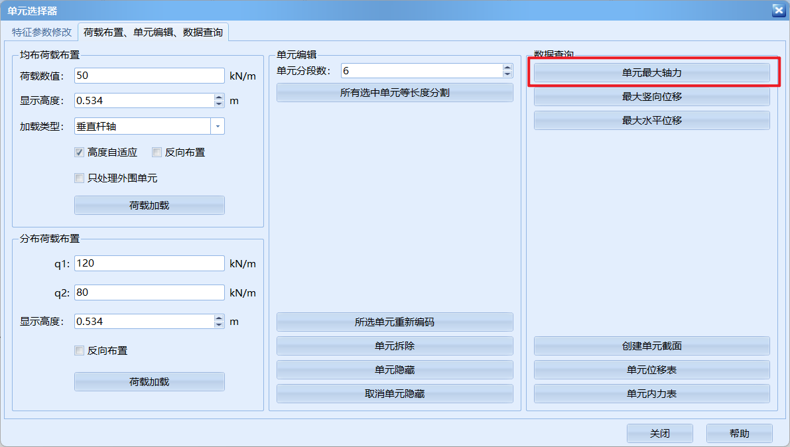Click the 荷载数值 input field
The height and width of the screenshot is (447, 790).
click(x=149, y=76)
